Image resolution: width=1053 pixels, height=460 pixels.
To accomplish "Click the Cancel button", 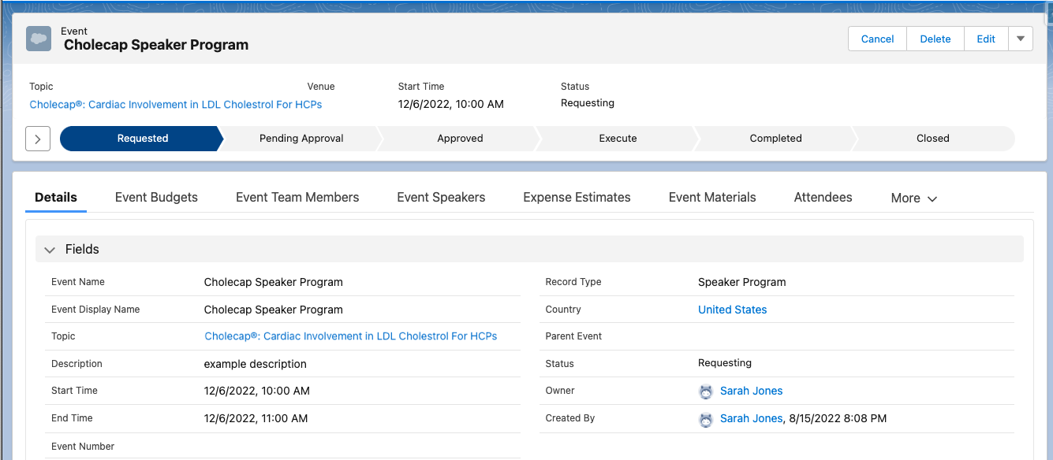I will click(x=877, y=38).
